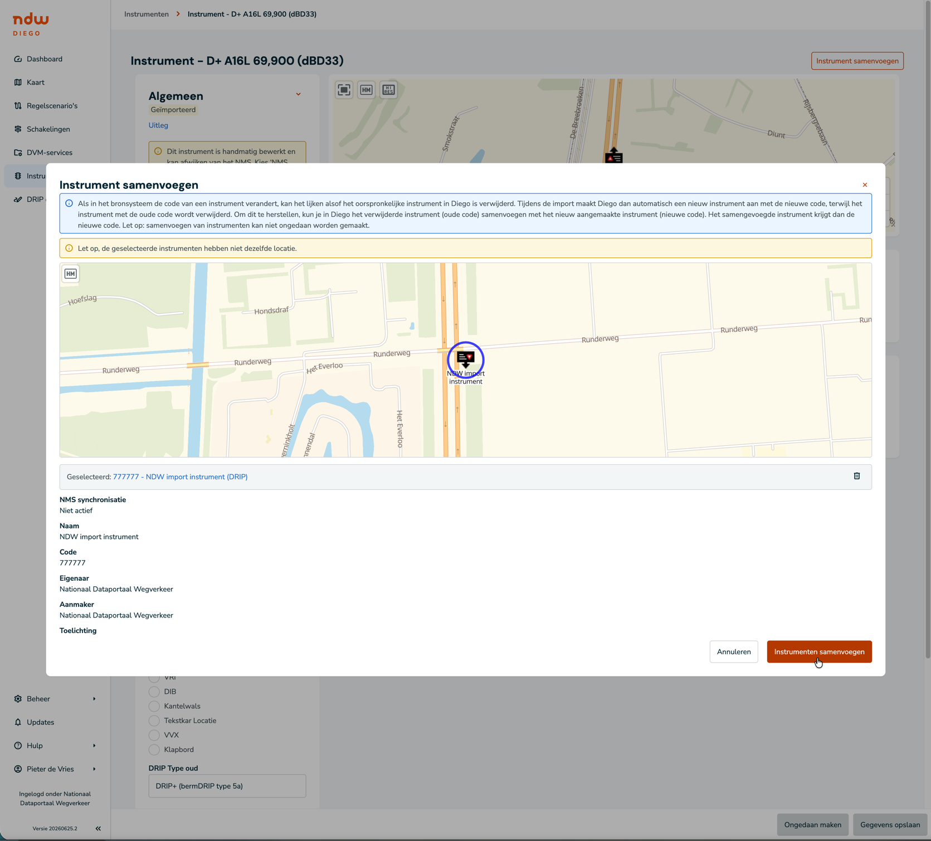Select the DIB radio option
931x841 pixels.
[x=154, y=692]
